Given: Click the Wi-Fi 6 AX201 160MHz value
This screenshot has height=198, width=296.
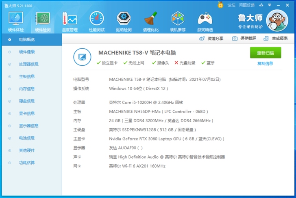Looking at the screenshot, I should coord(137,166).
